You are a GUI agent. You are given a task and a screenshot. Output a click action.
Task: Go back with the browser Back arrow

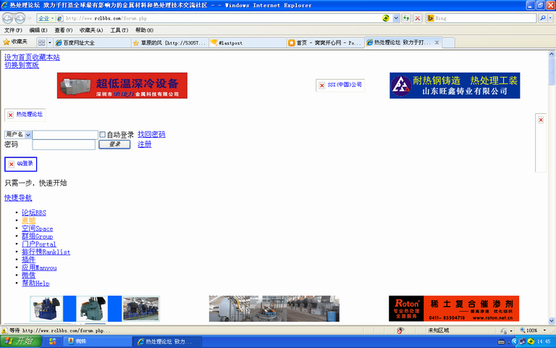pos(7,18)
